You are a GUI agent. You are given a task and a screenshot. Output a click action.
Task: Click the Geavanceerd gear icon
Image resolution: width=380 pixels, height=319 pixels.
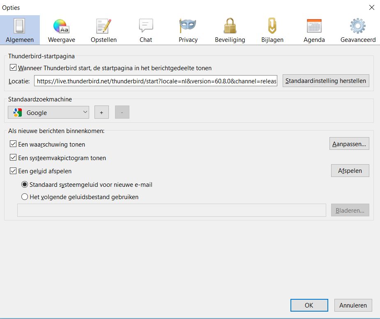(x=357, y=27)
